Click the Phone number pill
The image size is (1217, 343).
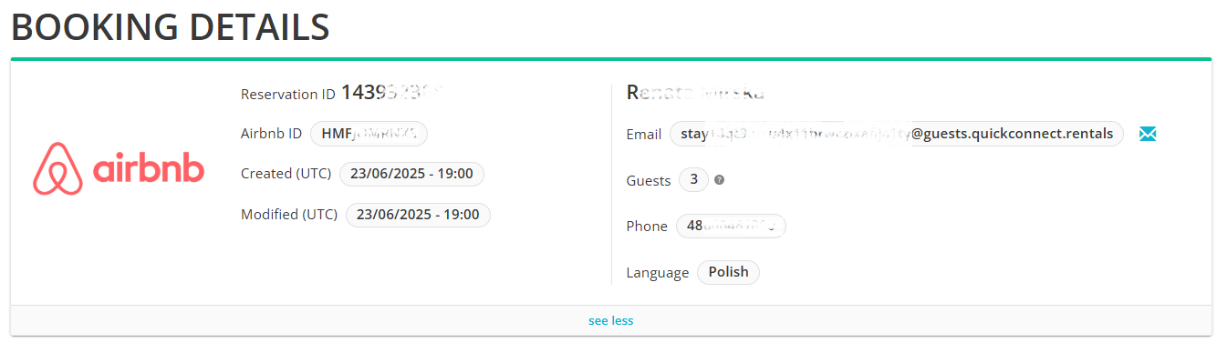(x=731, y=226)
